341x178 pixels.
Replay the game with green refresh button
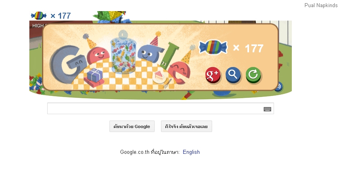(x=253, y=75)
